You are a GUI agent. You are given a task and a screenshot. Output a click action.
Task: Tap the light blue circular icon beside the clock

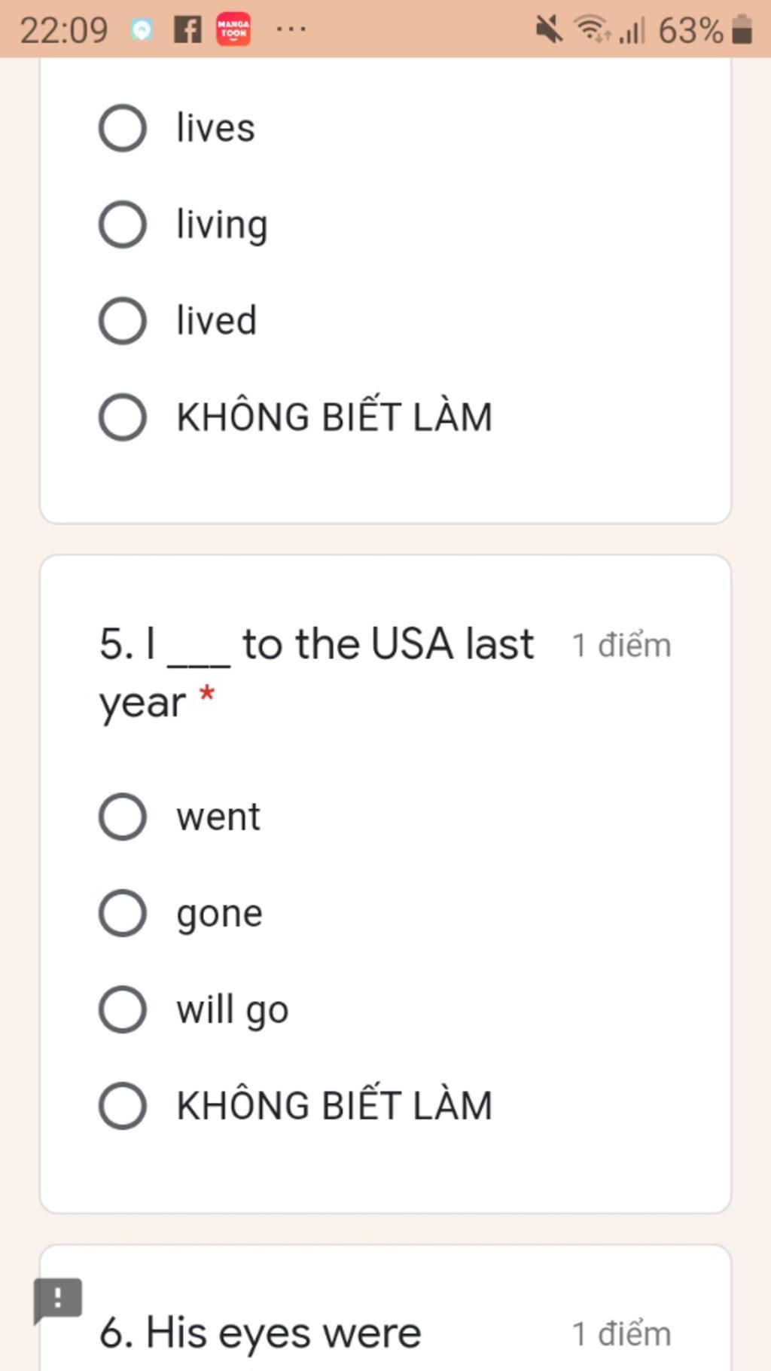click(142, 30)
